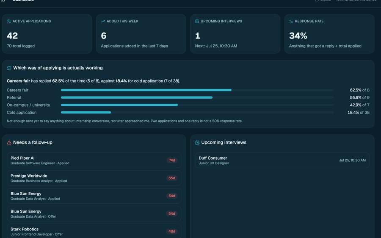Click the calendar icon beside the Upcoming interviews panel heading

click(x=197, y=142)
